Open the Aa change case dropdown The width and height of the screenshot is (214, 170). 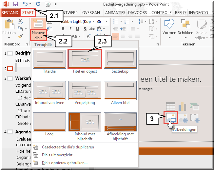(x=76, y=36)
